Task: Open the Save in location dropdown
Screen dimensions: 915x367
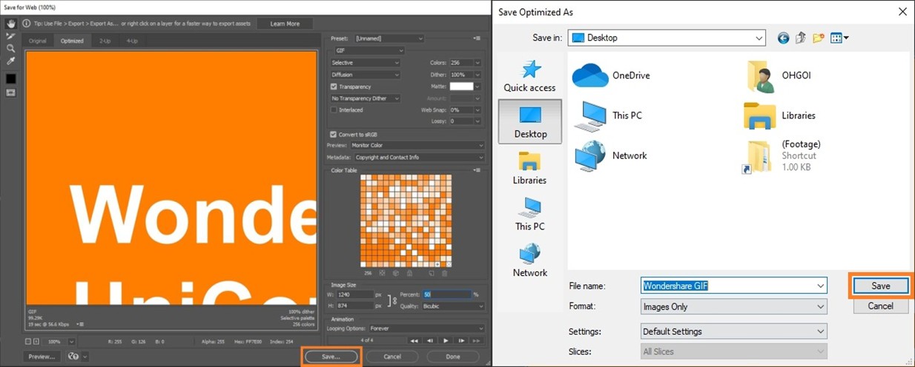Action: [x=667, y=38]
